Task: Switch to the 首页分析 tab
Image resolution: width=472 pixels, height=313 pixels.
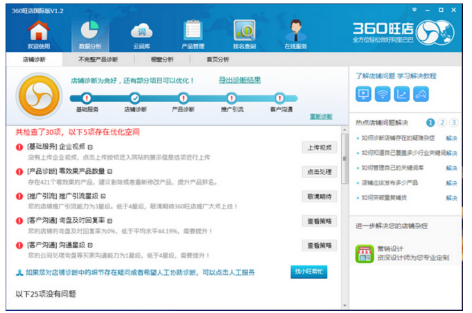Action: tap(218, 60)
